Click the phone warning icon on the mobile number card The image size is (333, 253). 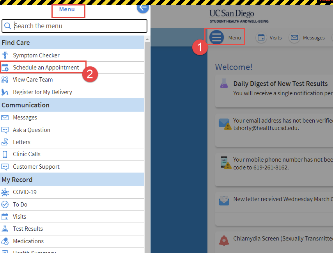click(225, 163)
